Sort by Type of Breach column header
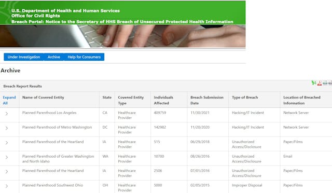The width and height of the screenshot is (332, 193). pyautogui.click(x=245, y=98)
